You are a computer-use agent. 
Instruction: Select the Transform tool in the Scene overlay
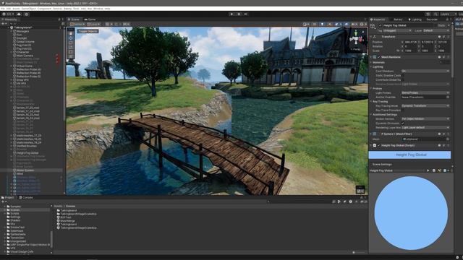pos(71,56)
